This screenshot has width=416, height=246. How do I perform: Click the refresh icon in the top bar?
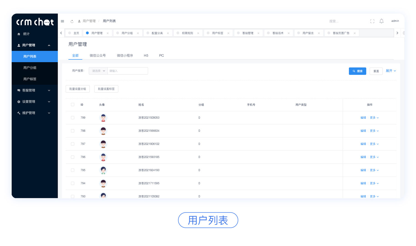[72, 21]
